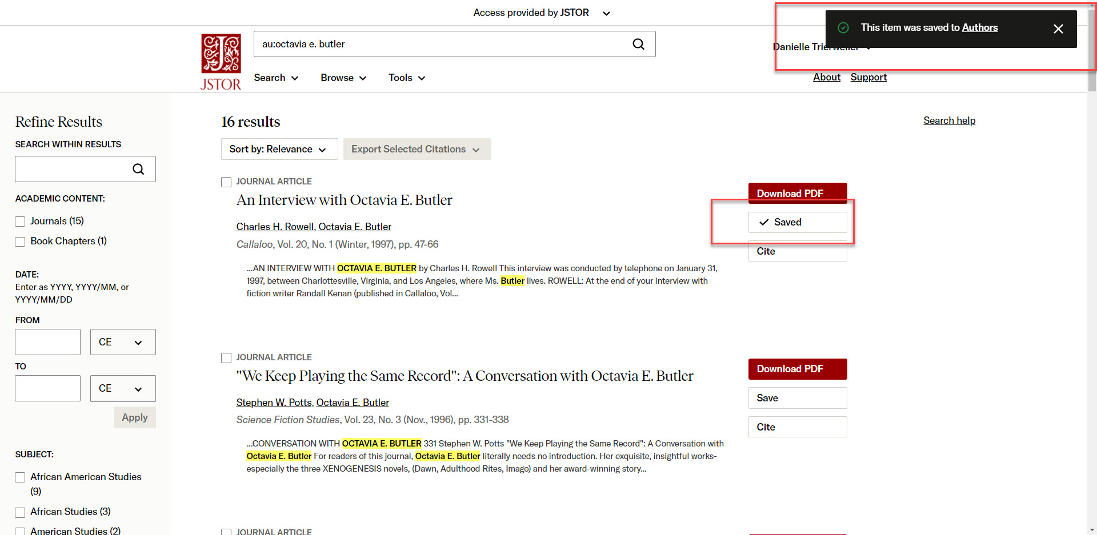Click the green checkmark icon in the notification
Screen dimensions: 1097x535
(x=843, y=27)
